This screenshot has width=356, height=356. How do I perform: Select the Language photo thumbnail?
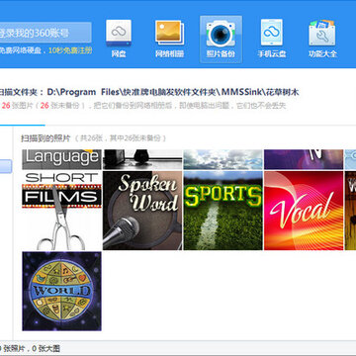pos(61,159)
